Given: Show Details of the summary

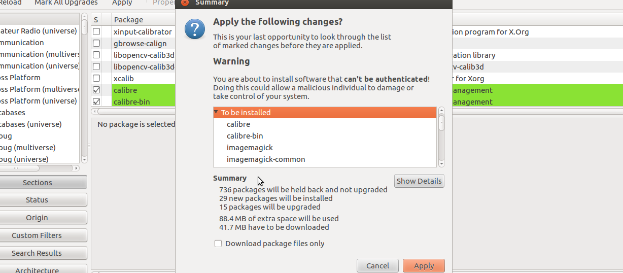Looking at the screenshot, I should (419, 181).
